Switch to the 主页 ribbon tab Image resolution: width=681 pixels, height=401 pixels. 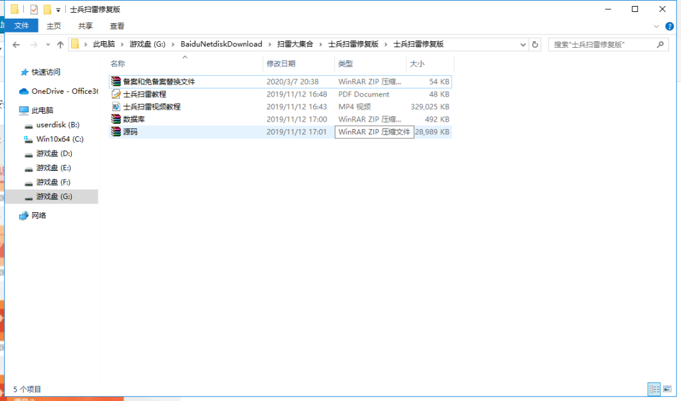54,26
